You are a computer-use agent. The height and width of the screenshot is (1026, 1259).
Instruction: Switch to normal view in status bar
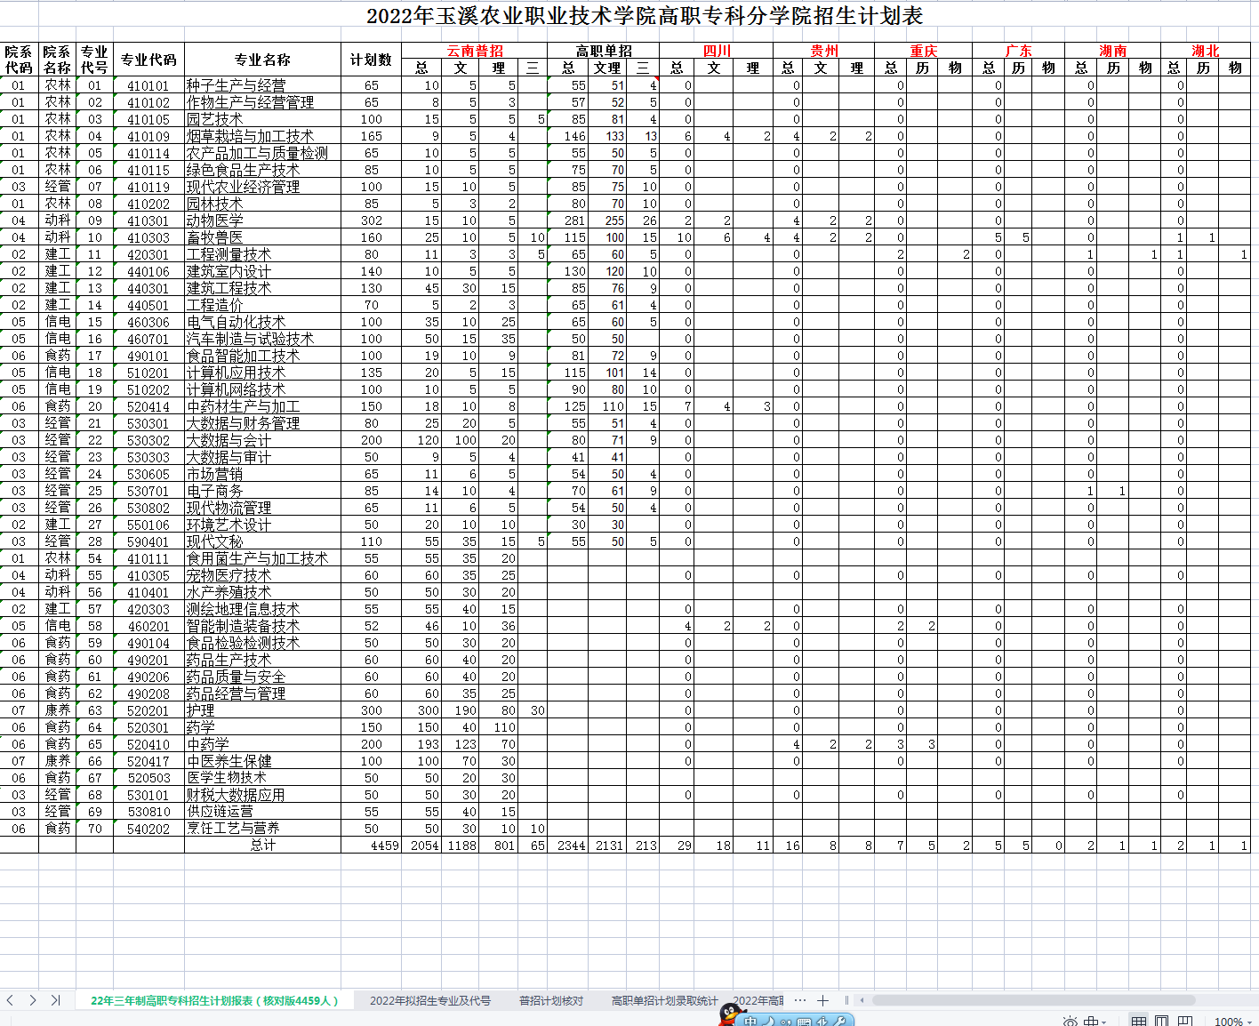pos(1139,1022)
